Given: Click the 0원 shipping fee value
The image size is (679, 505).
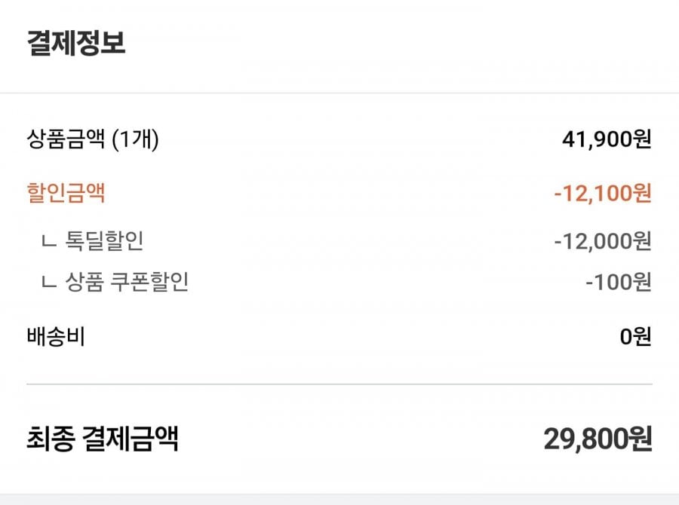Looking at the screenshot, I should 636,337.
